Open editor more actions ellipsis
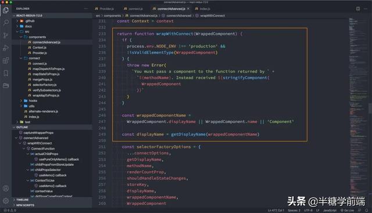Screen dimensions: 372x213 [366, 9]
